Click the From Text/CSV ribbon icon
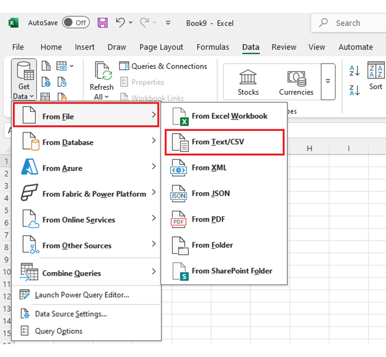The width and height of the screenshot is (386, 357). [46, 66]
